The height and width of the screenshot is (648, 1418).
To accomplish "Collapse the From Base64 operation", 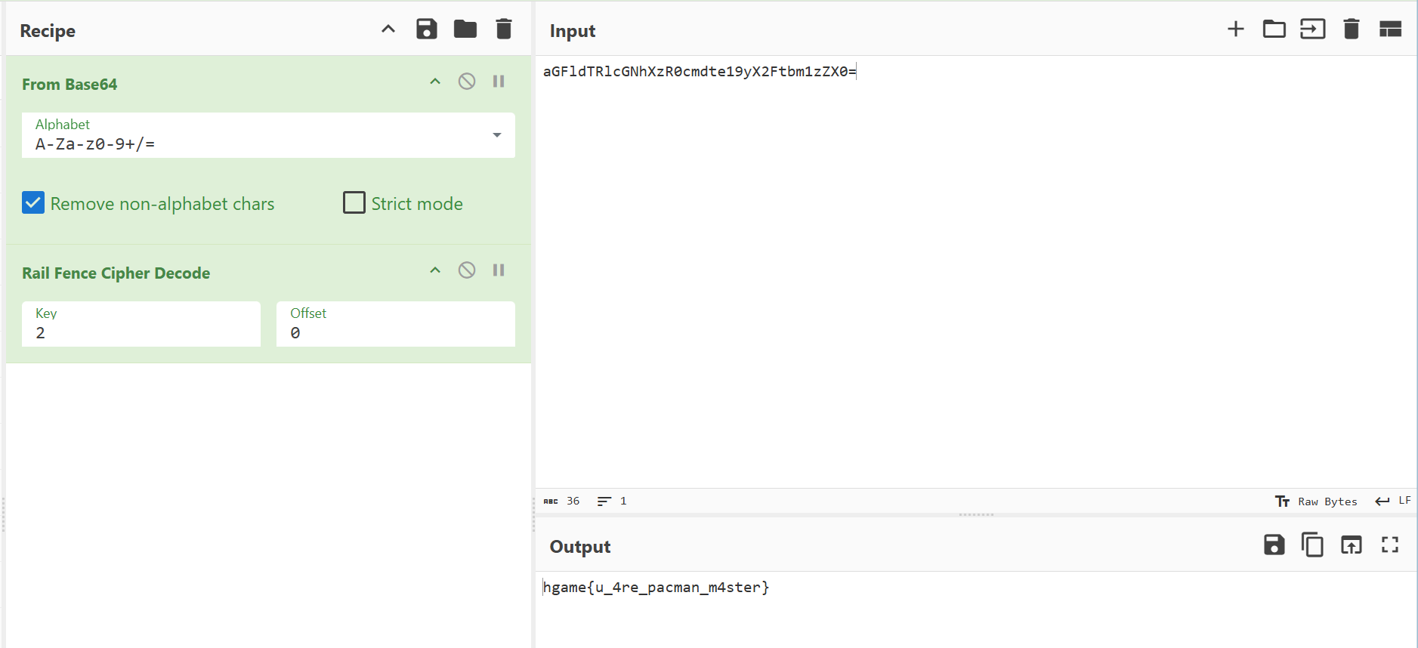I will click(435, 82).
